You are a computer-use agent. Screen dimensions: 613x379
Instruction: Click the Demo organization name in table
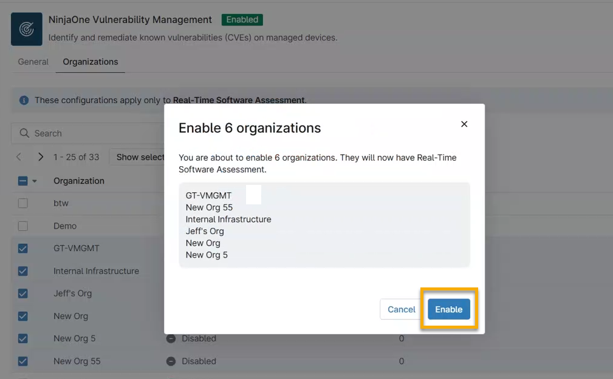pos(65,226)
